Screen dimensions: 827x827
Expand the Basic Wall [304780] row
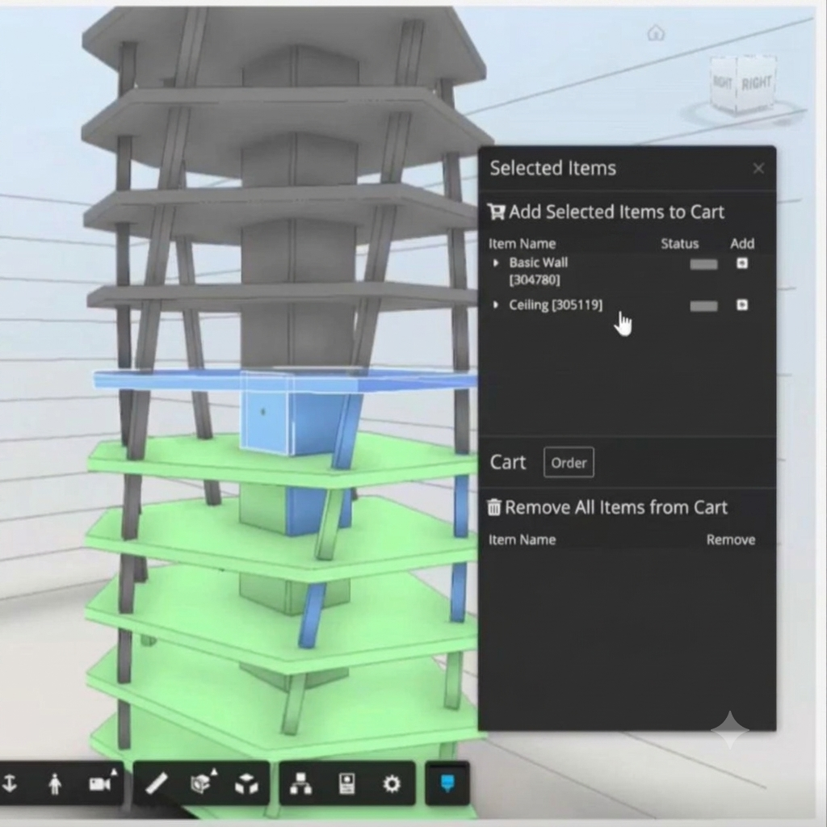point(495,262)
